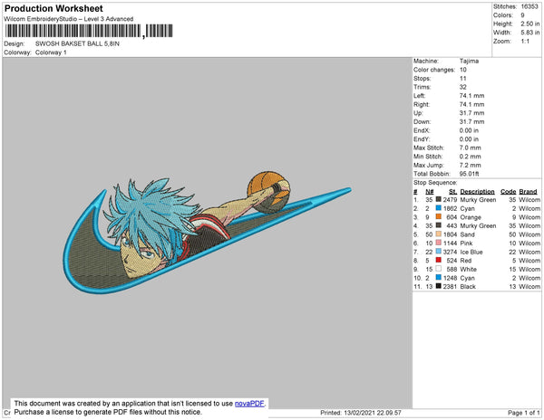This screenshot has width=544, height=420.
Task: Select the Red color swatch in stop 8
Action: click(439, 260)
